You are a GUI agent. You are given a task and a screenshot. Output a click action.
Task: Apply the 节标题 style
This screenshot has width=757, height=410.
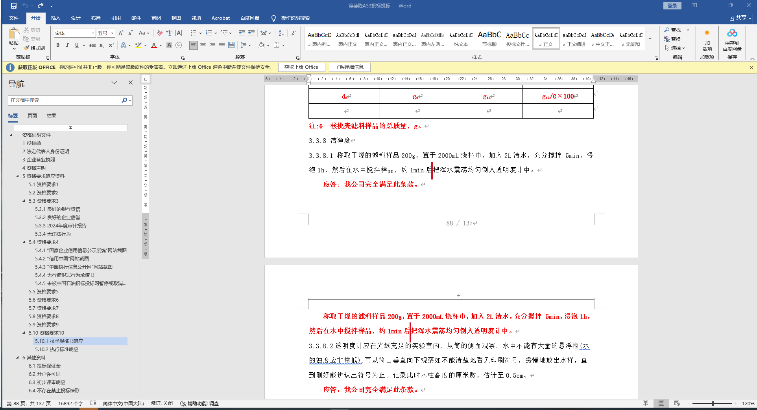click(x=489, y=38)
